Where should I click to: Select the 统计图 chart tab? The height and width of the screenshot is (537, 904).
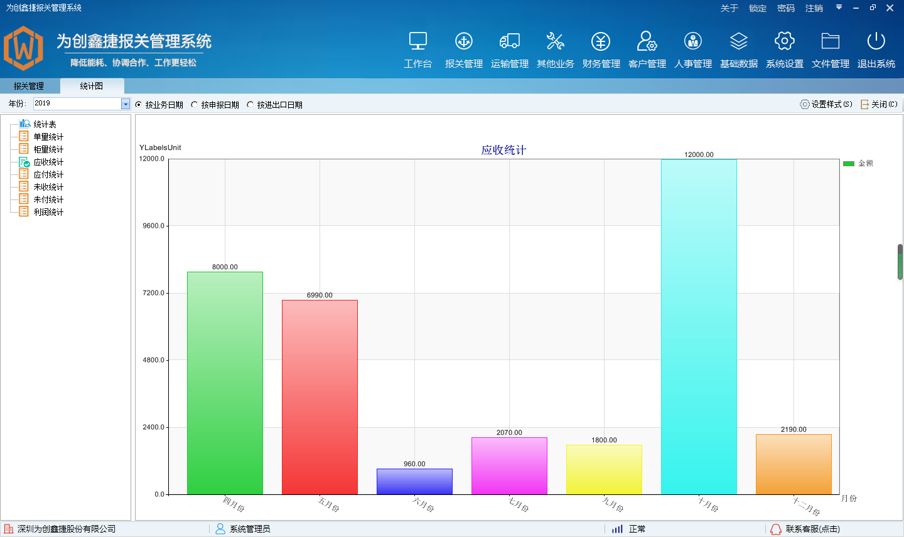pyautogui.click(x=90, y=86)
